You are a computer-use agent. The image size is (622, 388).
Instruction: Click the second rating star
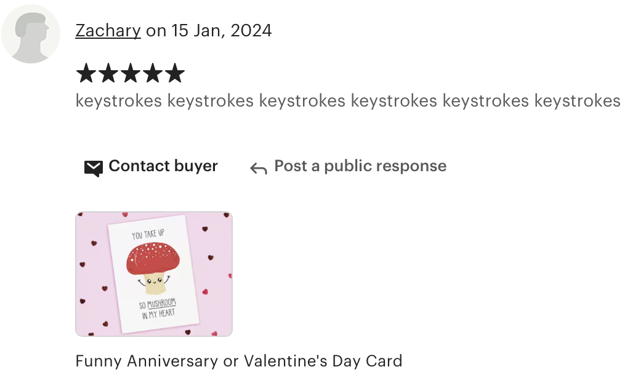click(108, 73)
